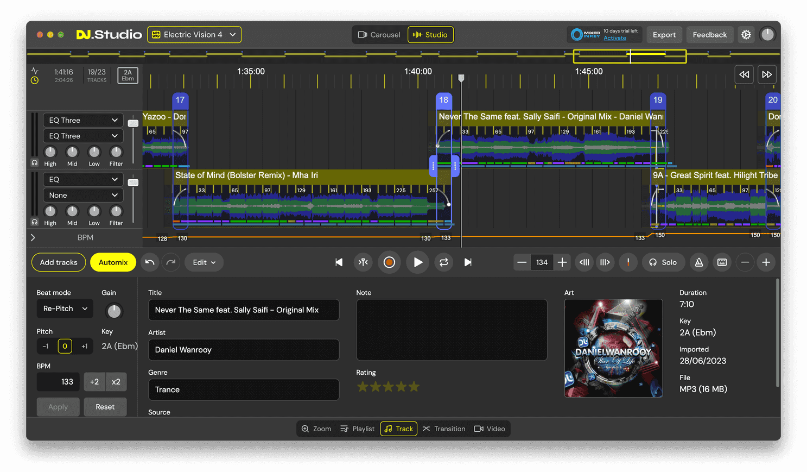Open the Re-Pitch beat mode dropdown
The width and height of the screenshot is (807, 472).
click(x=65, y=309)
